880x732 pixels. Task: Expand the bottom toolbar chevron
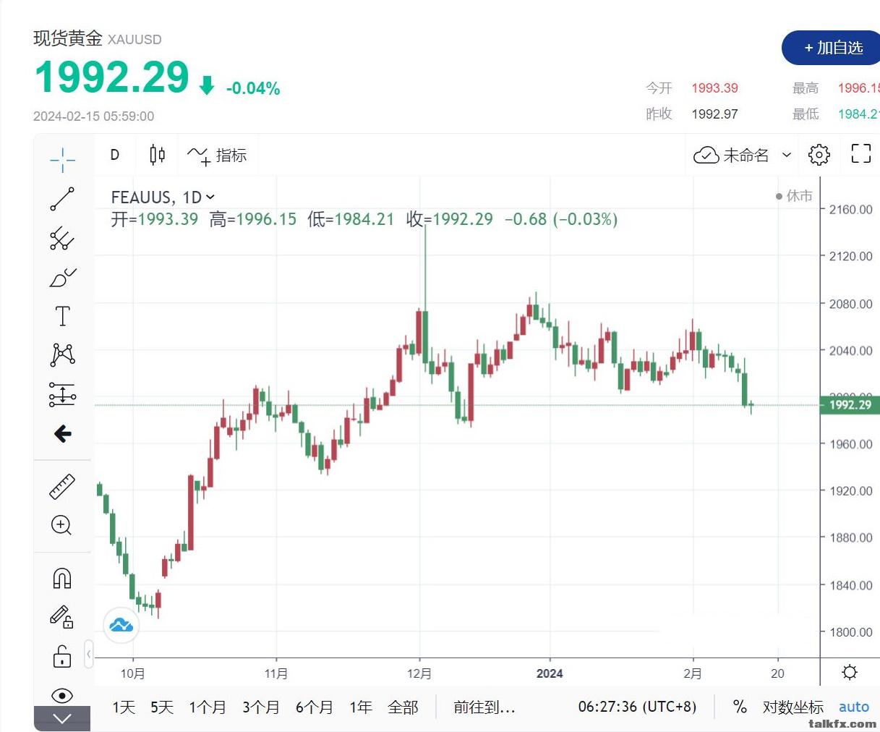point(62,718)
